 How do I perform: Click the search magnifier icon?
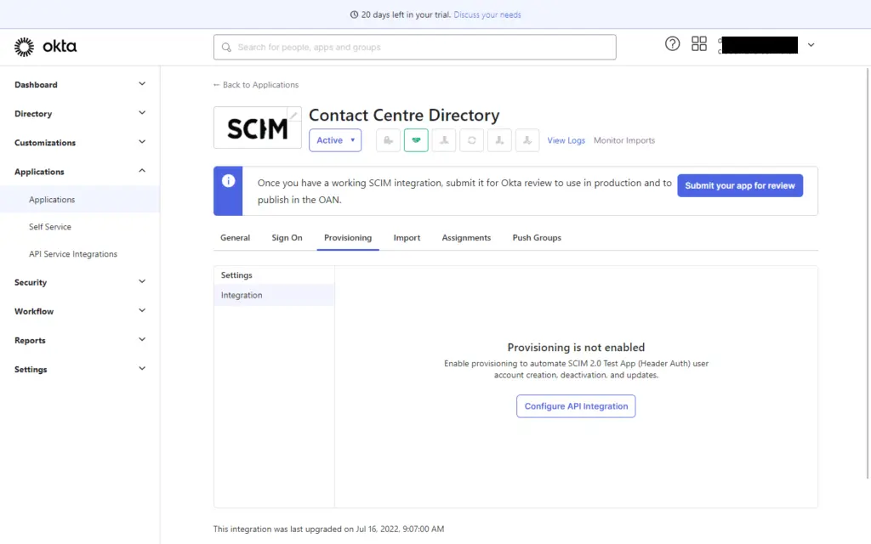225,47
